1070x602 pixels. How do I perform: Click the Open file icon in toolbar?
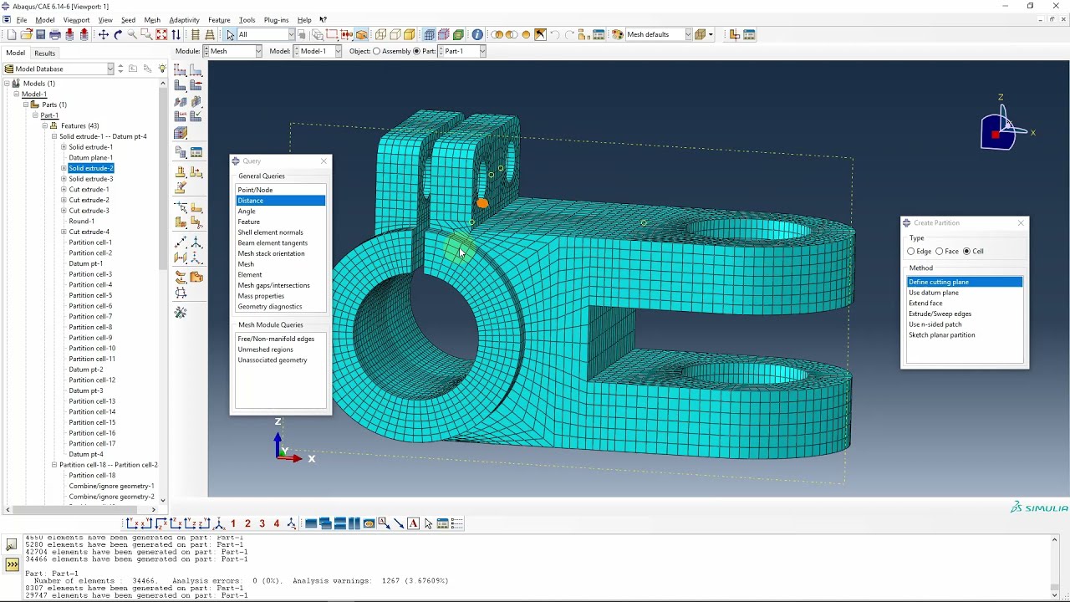[x=26, y=34]
